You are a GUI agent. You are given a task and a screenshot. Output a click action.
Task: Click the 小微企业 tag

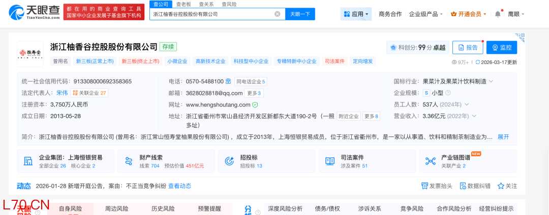177,61
